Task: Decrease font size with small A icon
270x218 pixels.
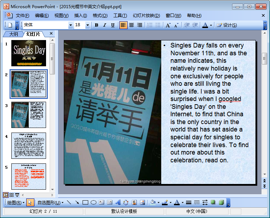Action: [x=176, y=25]
